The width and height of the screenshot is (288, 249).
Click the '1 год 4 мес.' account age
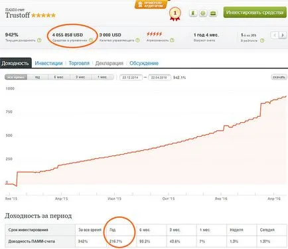tap(206, 35)
